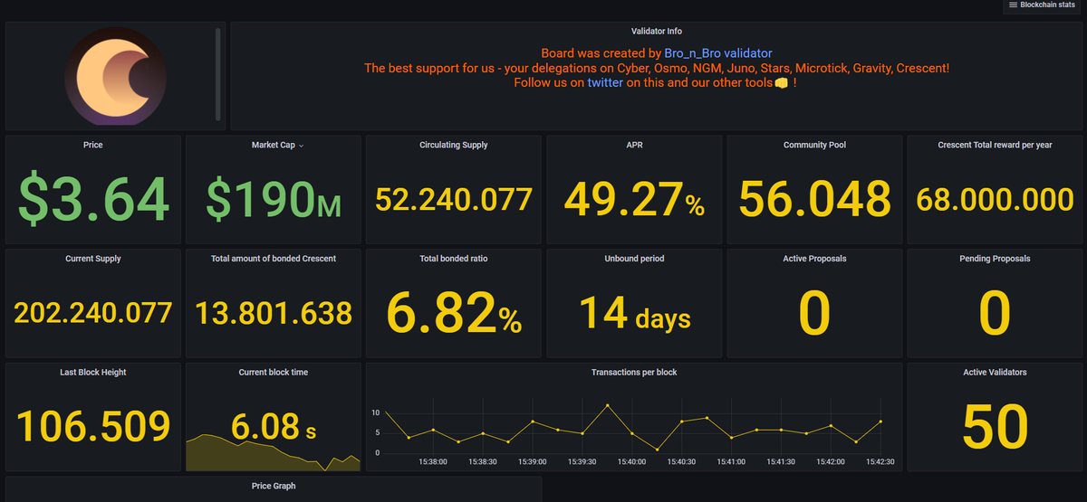Image resolution: width=1087 pixels, height=502 pixels.
Task: Open the Blockchain stats dashboard links menu
Action: (x=1044, y=5)
